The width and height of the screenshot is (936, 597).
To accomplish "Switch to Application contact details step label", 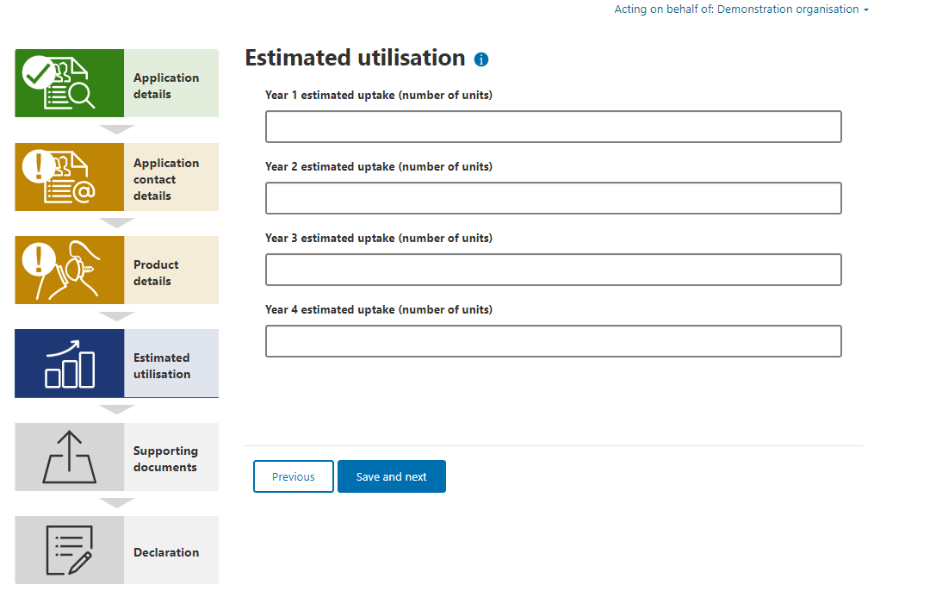I will click(x=166, y=179).
